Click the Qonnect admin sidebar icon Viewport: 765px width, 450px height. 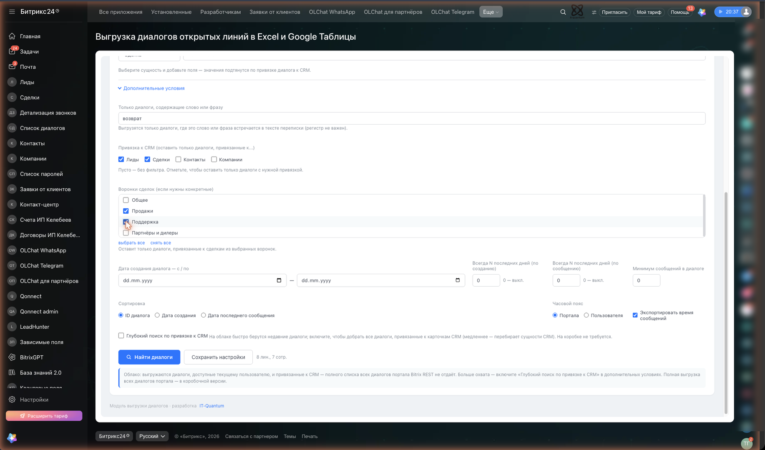tap(12, 312)
